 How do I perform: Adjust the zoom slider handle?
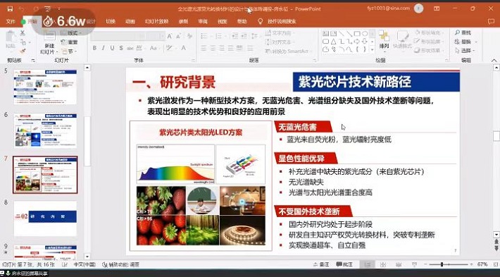coord(442,264)
